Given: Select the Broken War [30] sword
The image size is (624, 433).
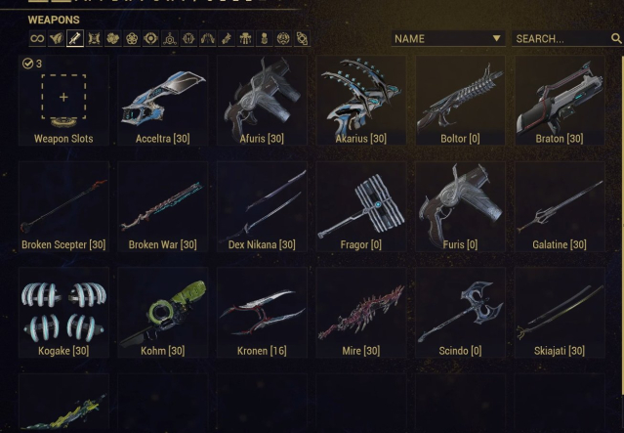Looking at the screenshot, I should [163, 206].
